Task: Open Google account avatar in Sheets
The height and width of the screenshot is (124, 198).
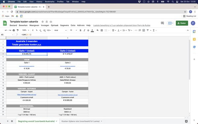Action: pos(193,23)
